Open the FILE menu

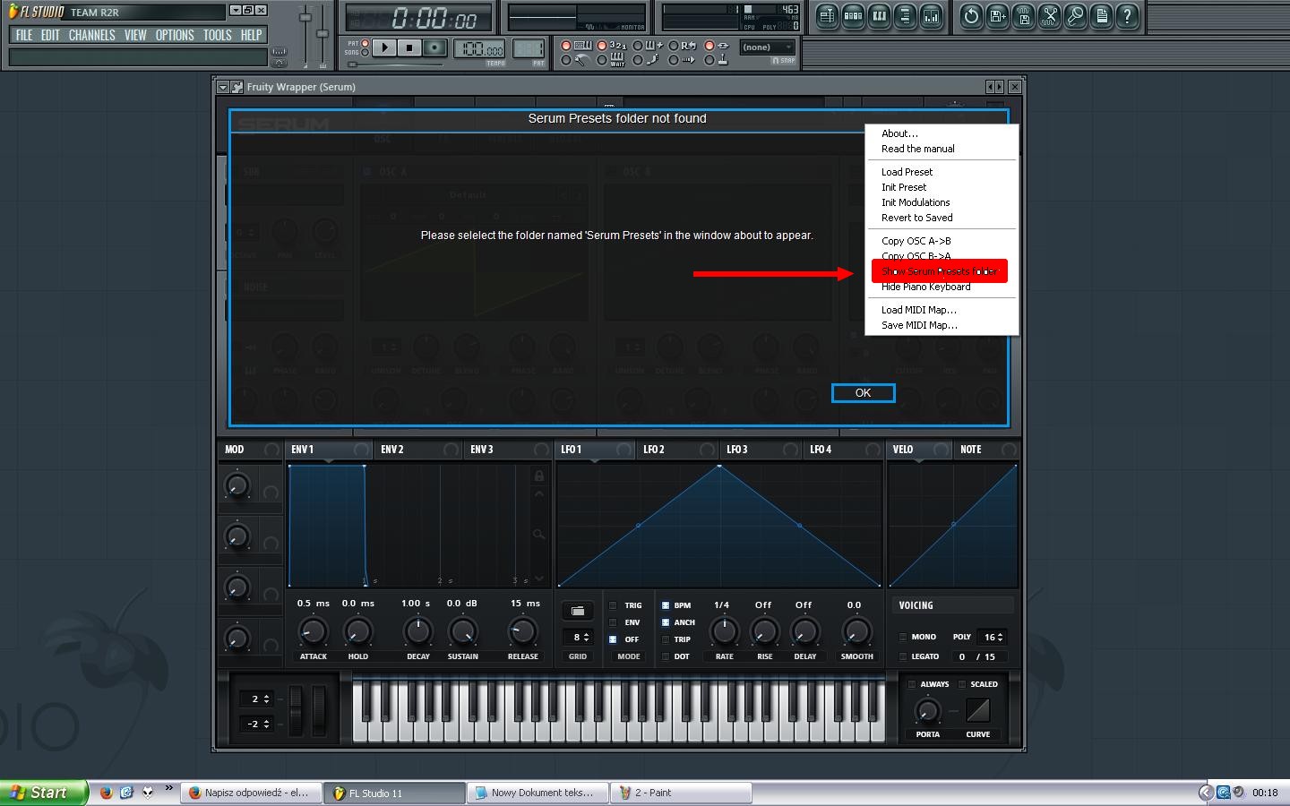[x=24, y=35]
